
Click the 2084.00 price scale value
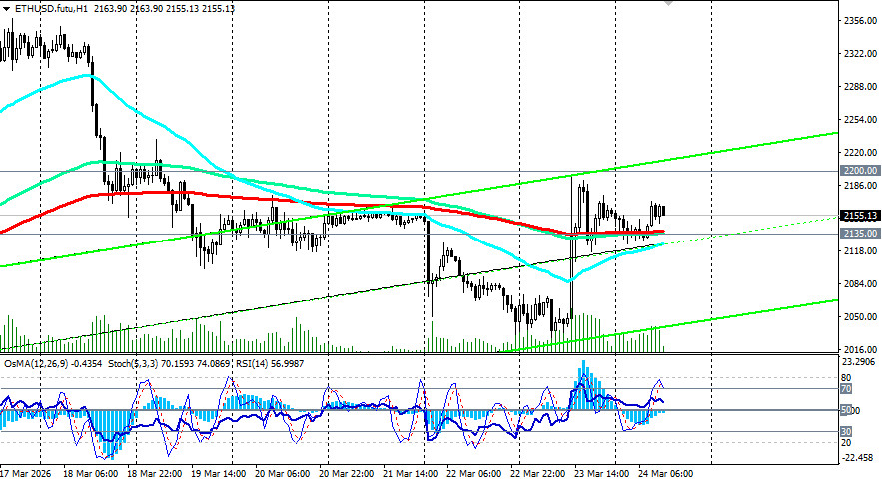[861, 284]
